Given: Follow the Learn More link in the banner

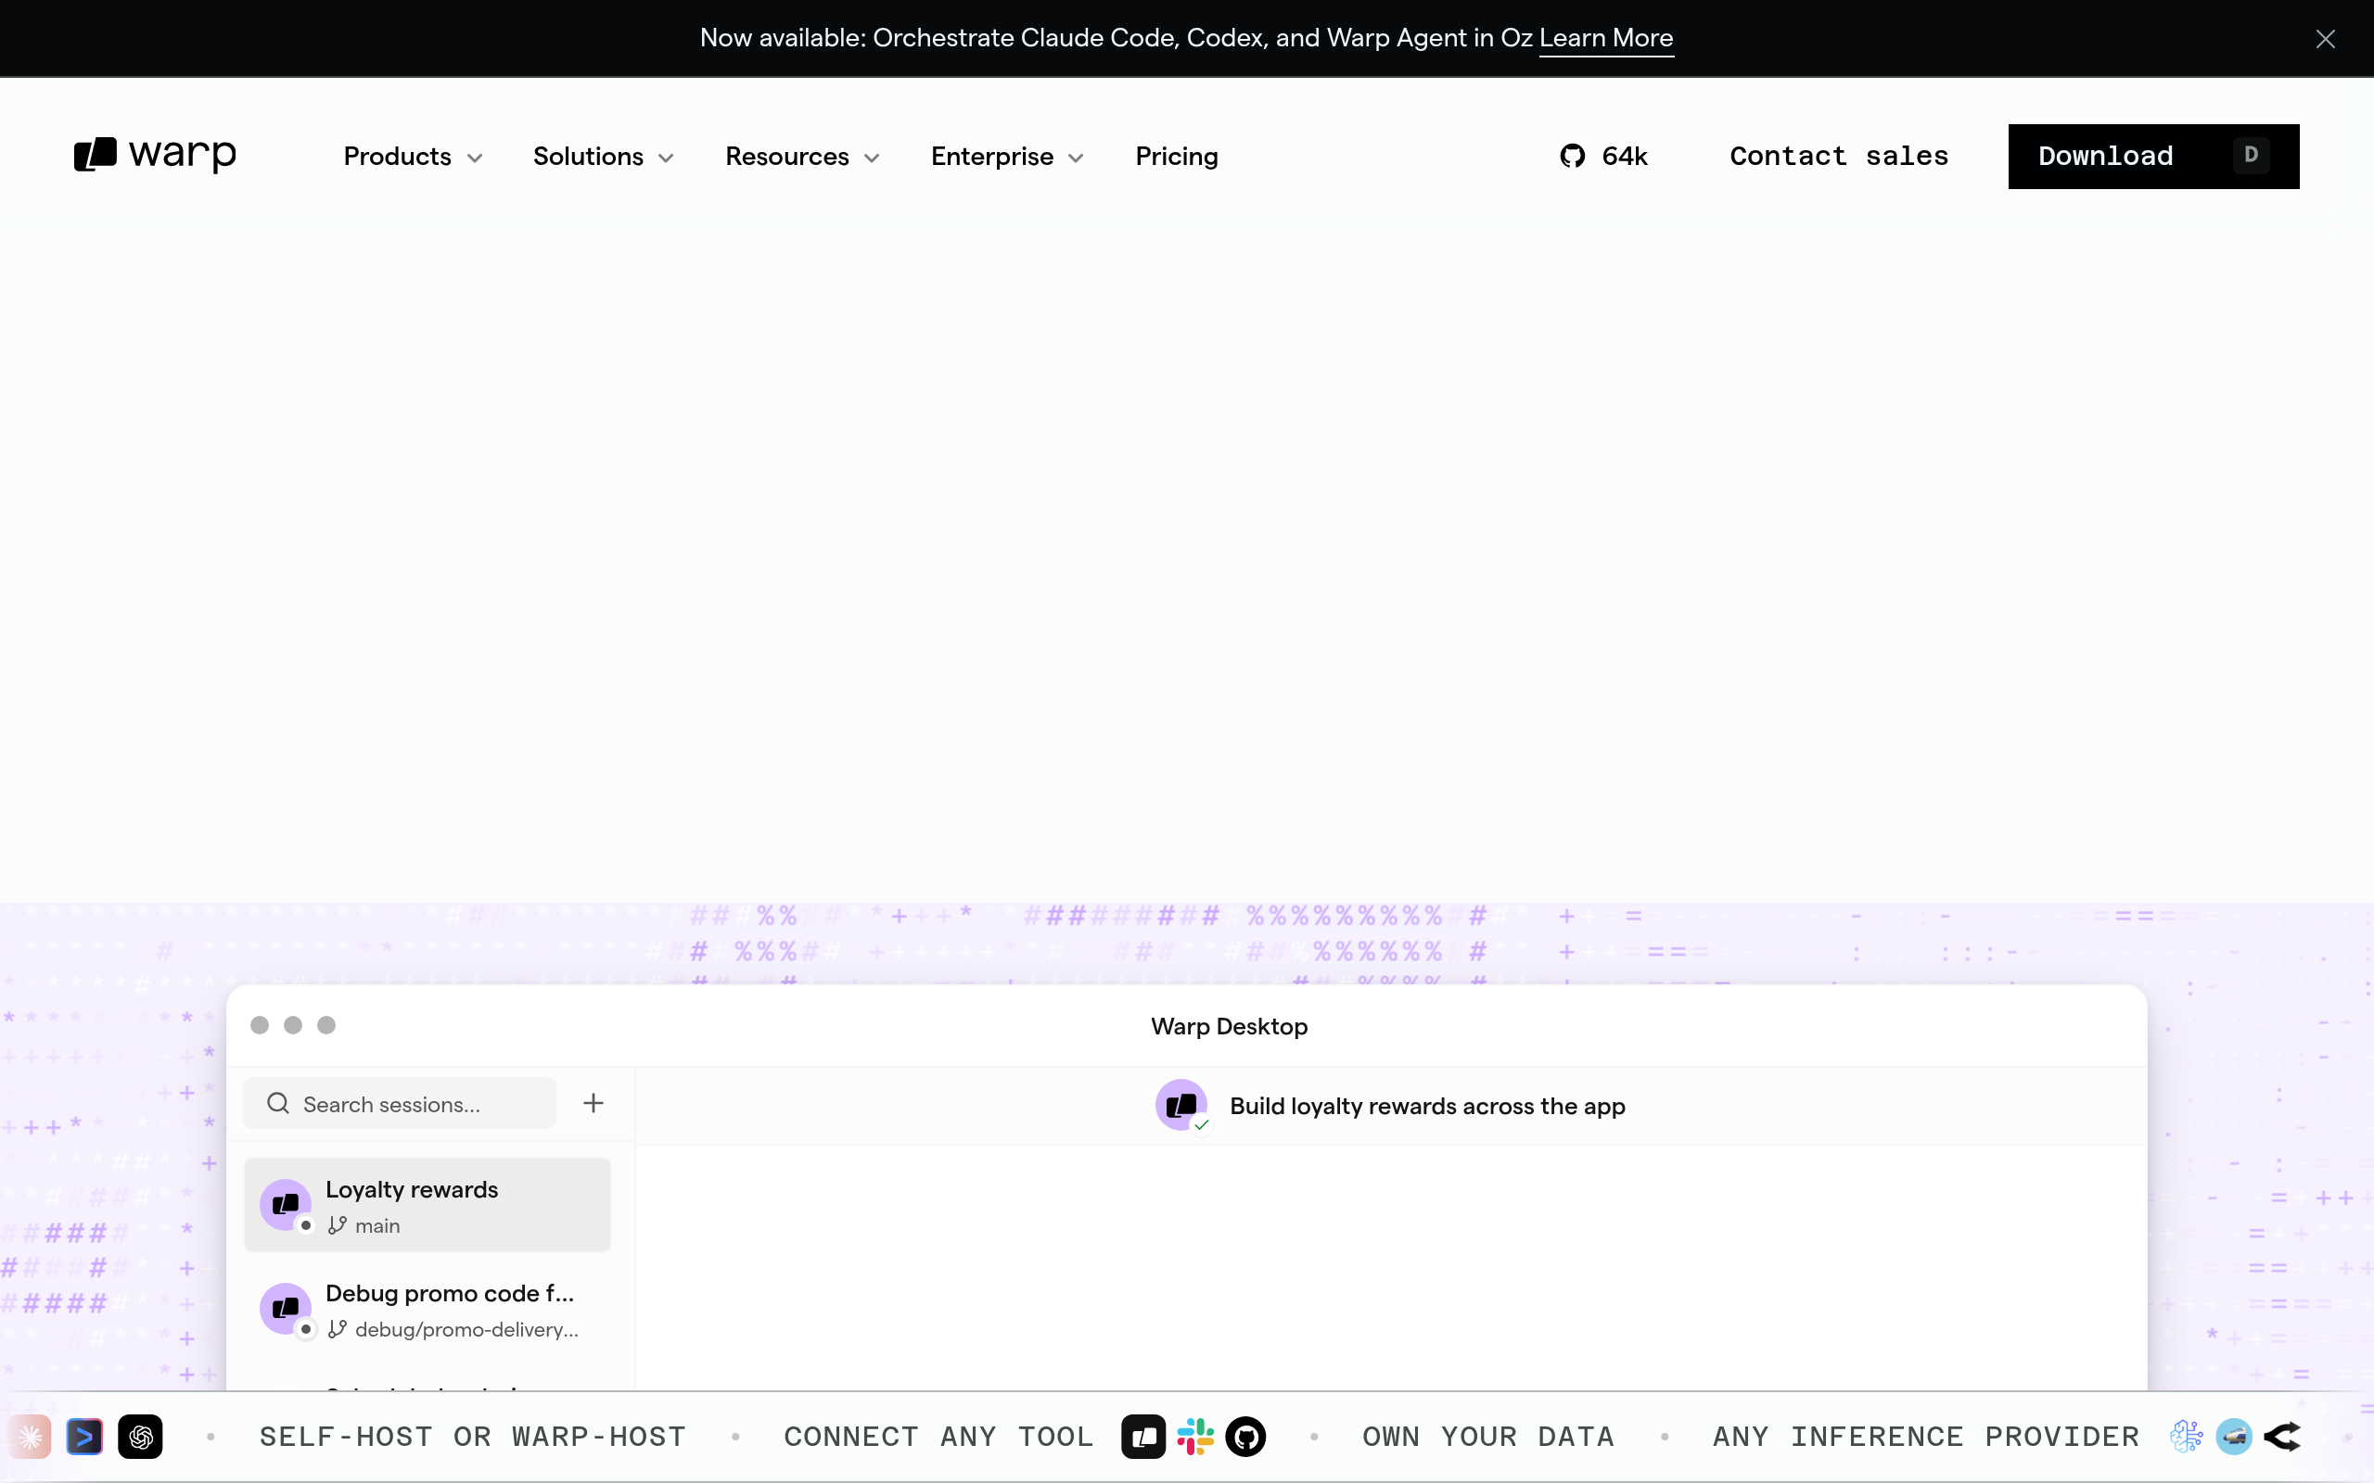Looking at the screenshot, I should tap(1606, 38).
